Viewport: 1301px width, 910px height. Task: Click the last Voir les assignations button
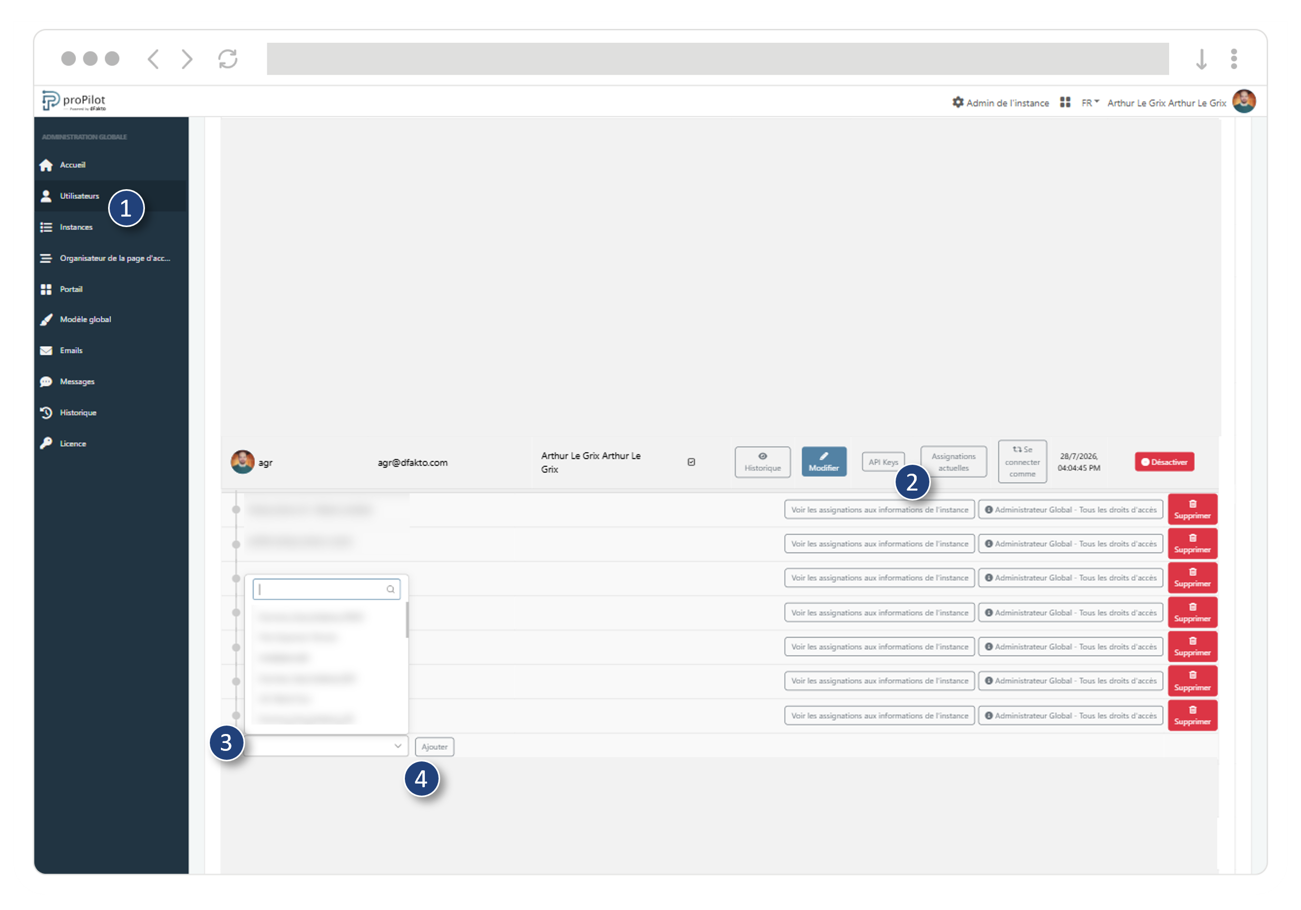[879, 716]
